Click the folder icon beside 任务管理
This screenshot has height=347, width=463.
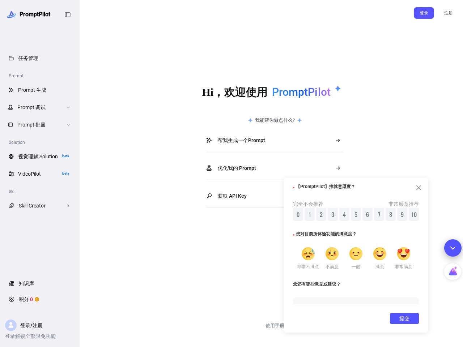11,58
